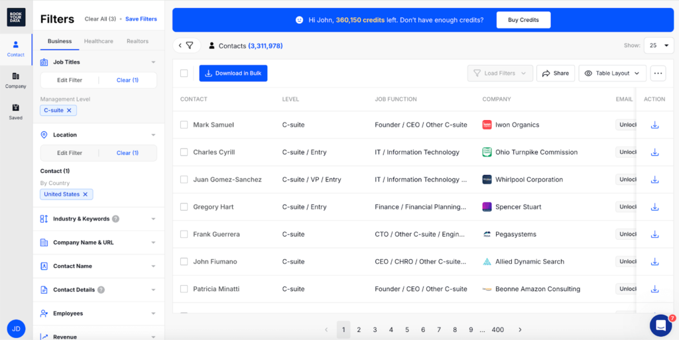The width and height of the screenshot is (679, 340).
Task: Click the Save Filters link
Action: (141, 19)
